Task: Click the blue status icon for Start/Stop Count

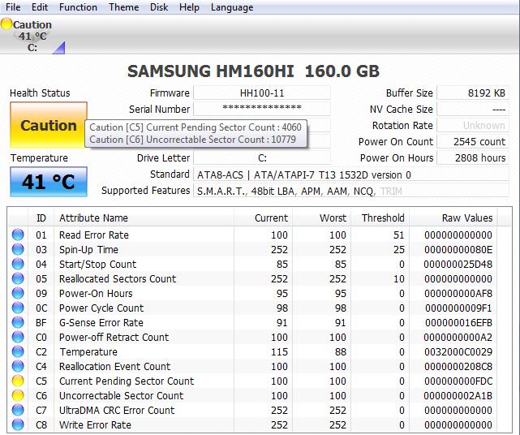Action: [x=18, y=264]
